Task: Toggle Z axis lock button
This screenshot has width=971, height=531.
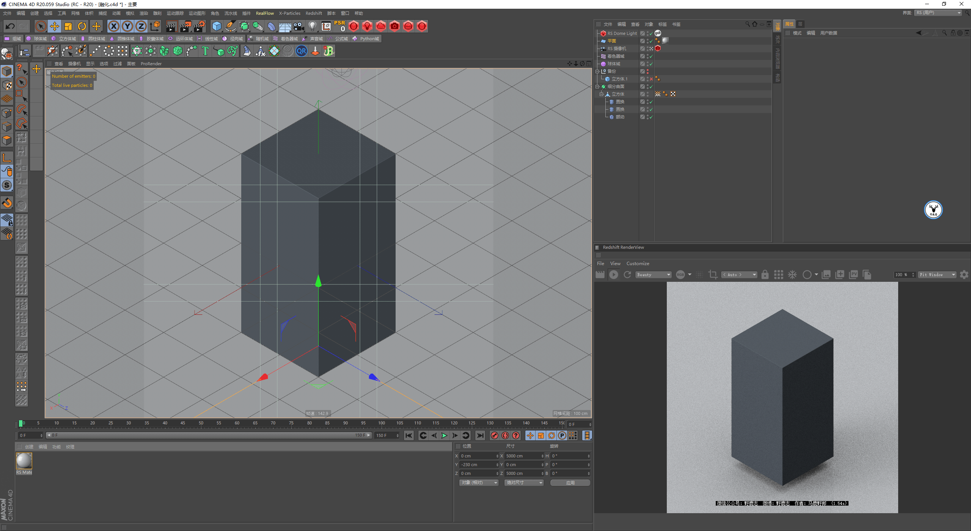Action: click(141, 26)
